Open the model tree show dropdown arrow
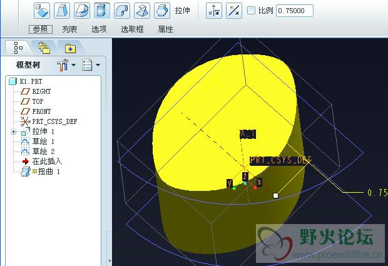Viewport: 388px width, 266px height. (98, 65)
